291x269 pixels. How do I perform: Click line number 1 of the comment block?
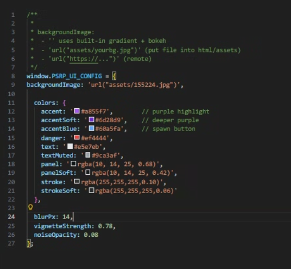pyautogui.click(x=13, y=15)
